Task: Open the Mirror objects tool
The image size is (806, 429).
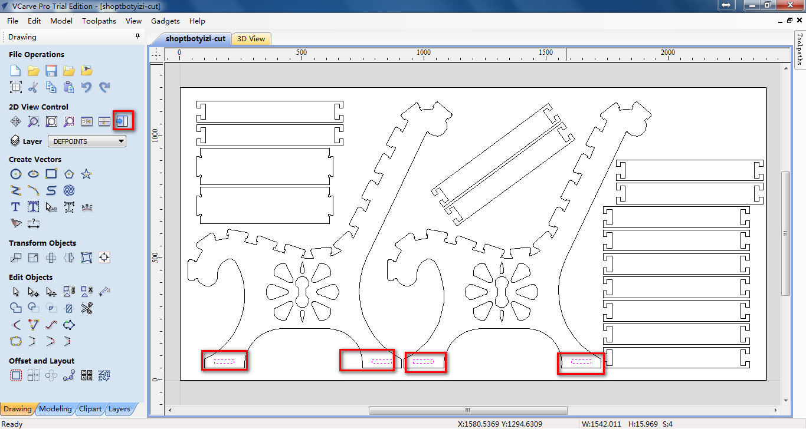Action: pos(69,258)
